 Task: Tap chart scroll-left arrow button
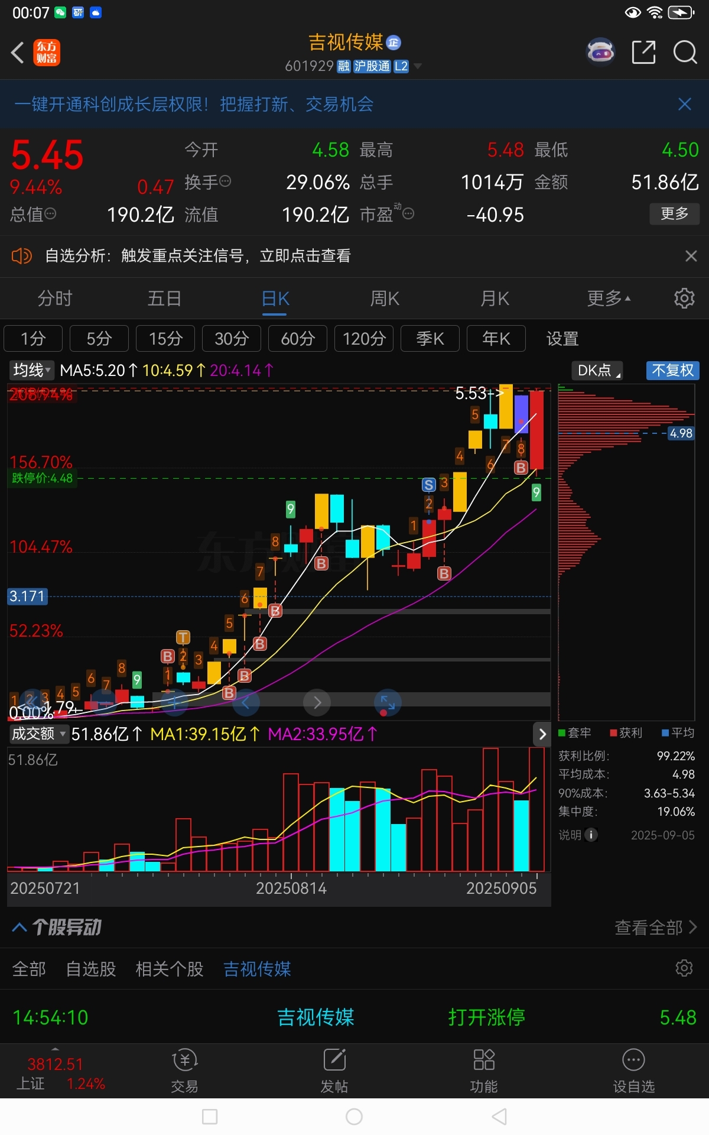tap(246, 702)
